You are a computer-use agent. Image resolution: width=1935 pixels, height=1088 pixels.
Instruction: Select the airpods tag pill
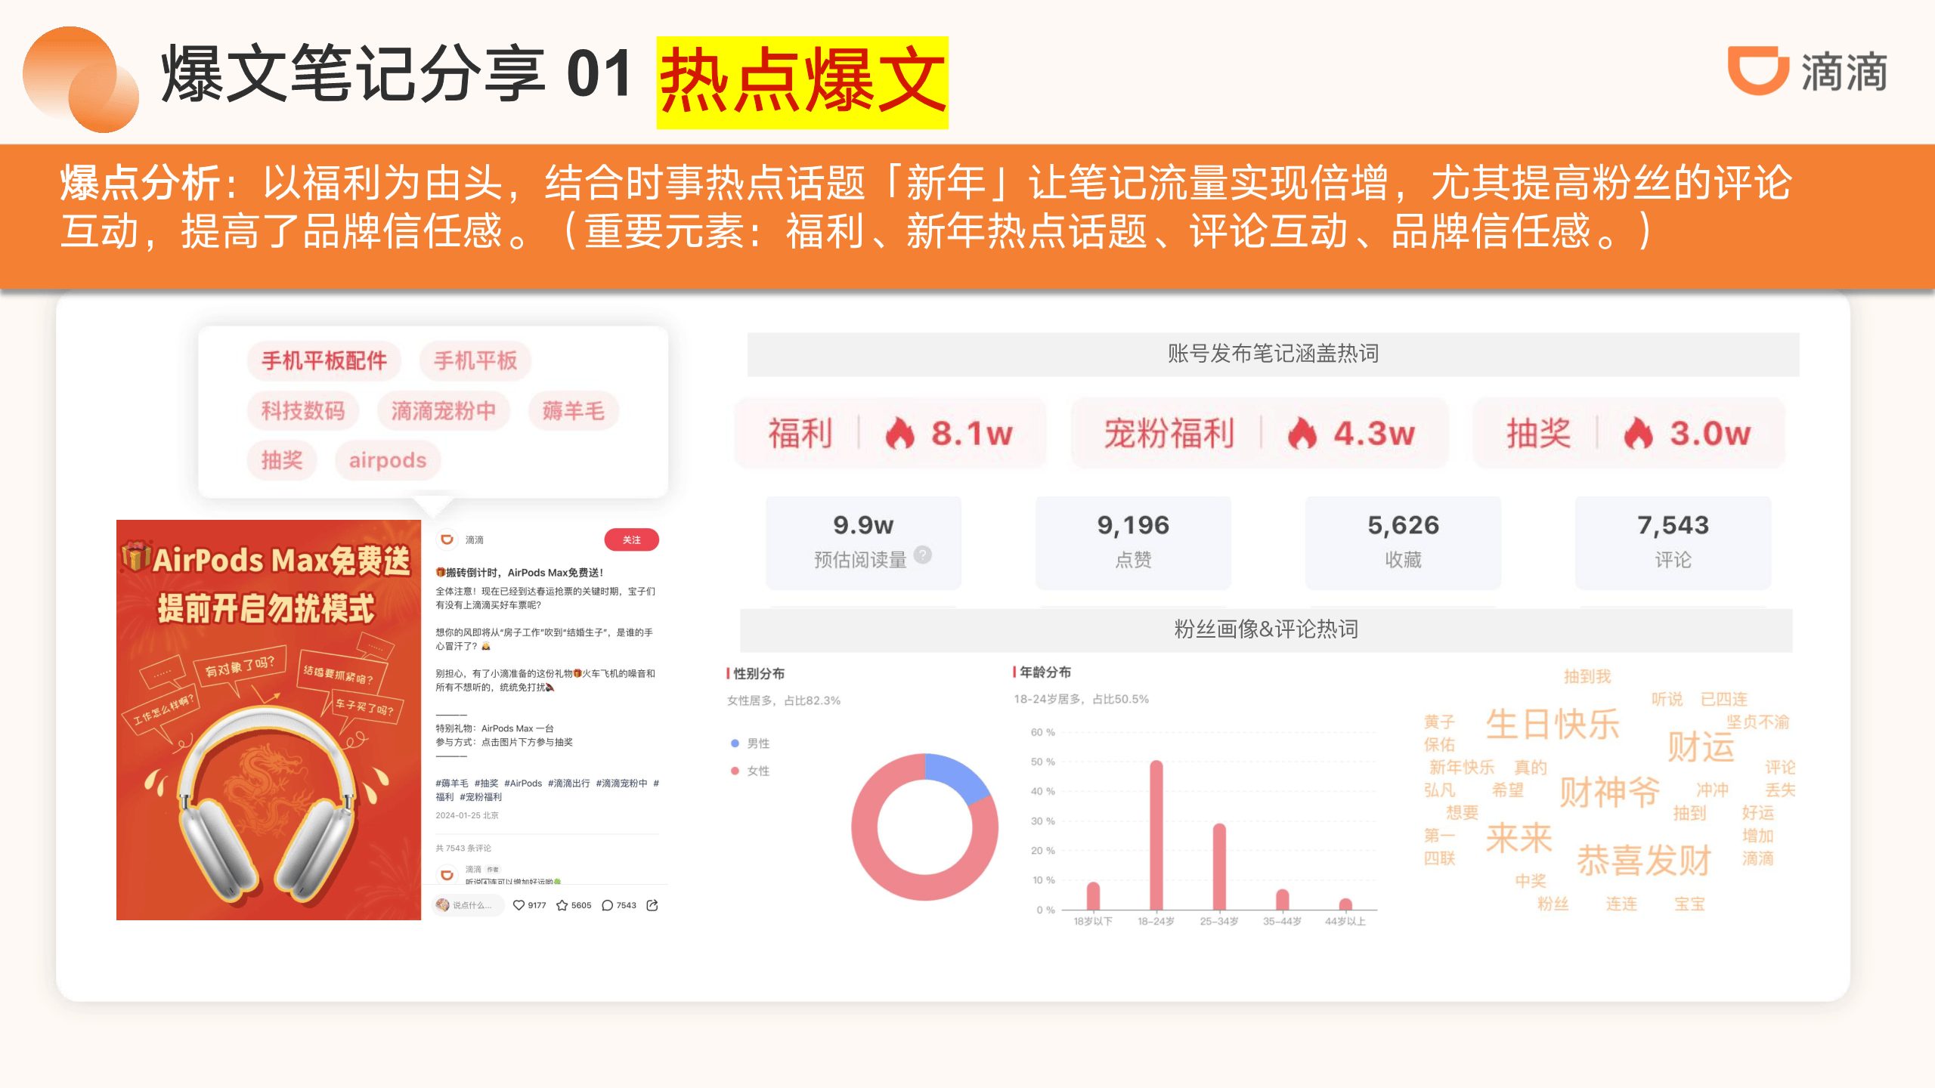(x=388, y=460)
